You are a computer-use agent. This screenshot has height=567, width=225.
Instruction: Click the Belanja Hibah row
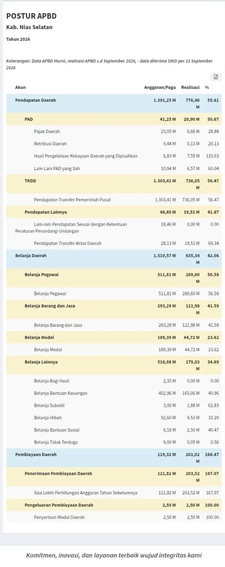114,418
